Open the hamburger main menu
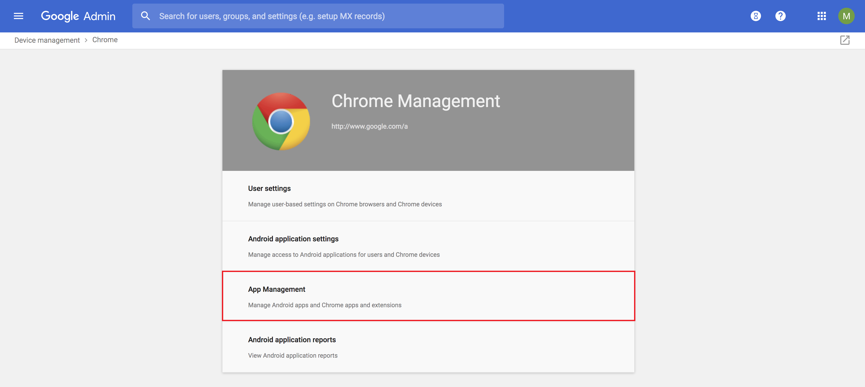Viewport: 865px width, 387px height. (19, 16)
